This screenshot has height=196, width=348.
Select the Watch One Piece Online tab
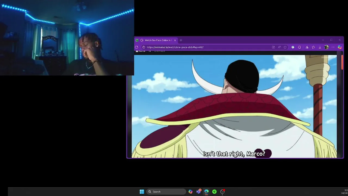coord(156,40)
